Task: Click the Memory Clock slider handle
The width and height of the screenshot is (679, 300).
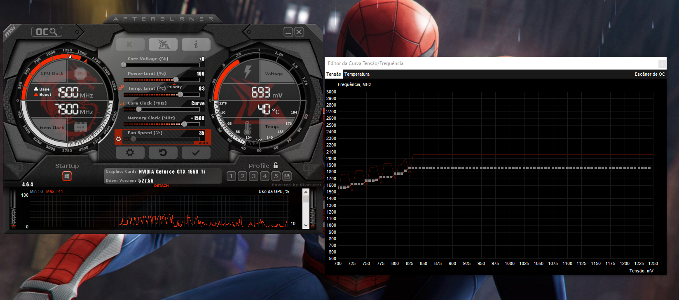Action: [185, 124]
